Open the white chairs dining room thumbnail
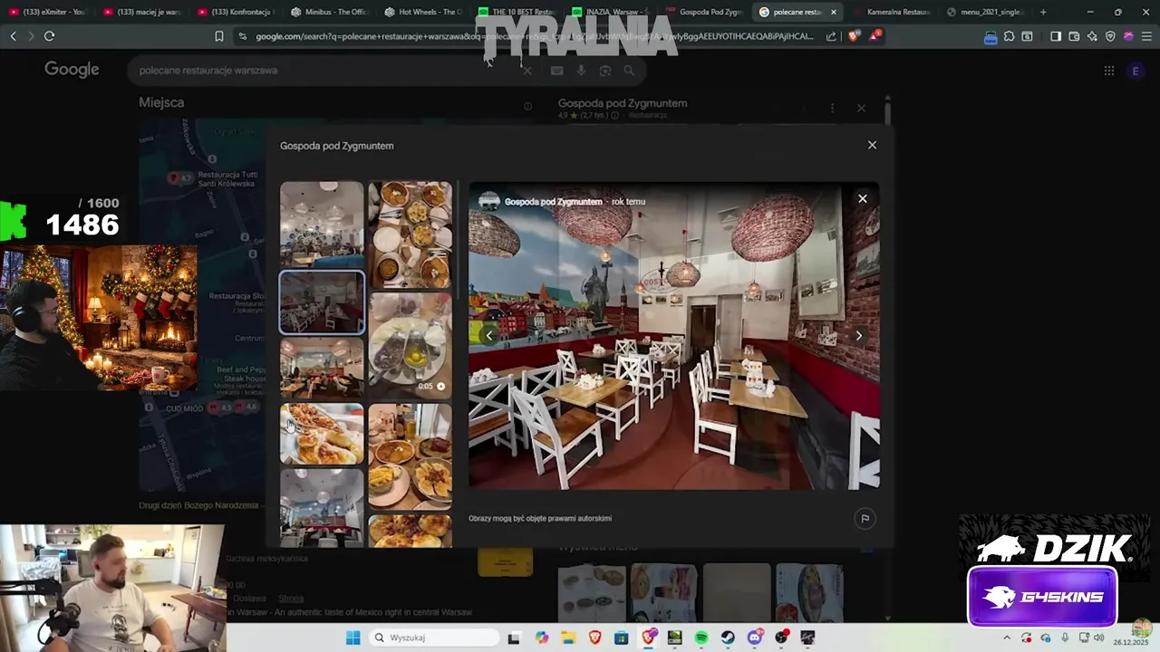Viewport: 1160px width, 652px height. coord(322,223)
